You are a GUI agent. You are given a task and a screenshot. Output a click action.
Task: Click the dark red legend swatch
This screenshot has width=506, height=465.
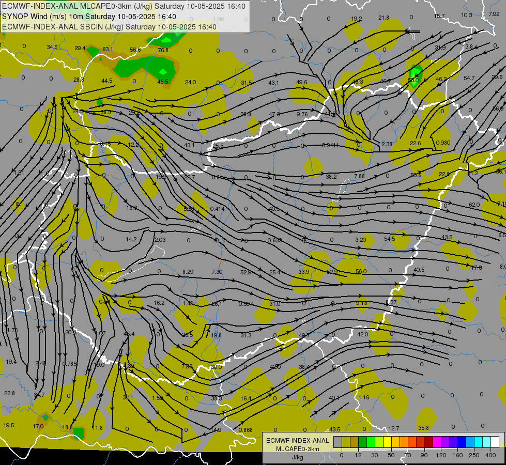tap(428, 442)
